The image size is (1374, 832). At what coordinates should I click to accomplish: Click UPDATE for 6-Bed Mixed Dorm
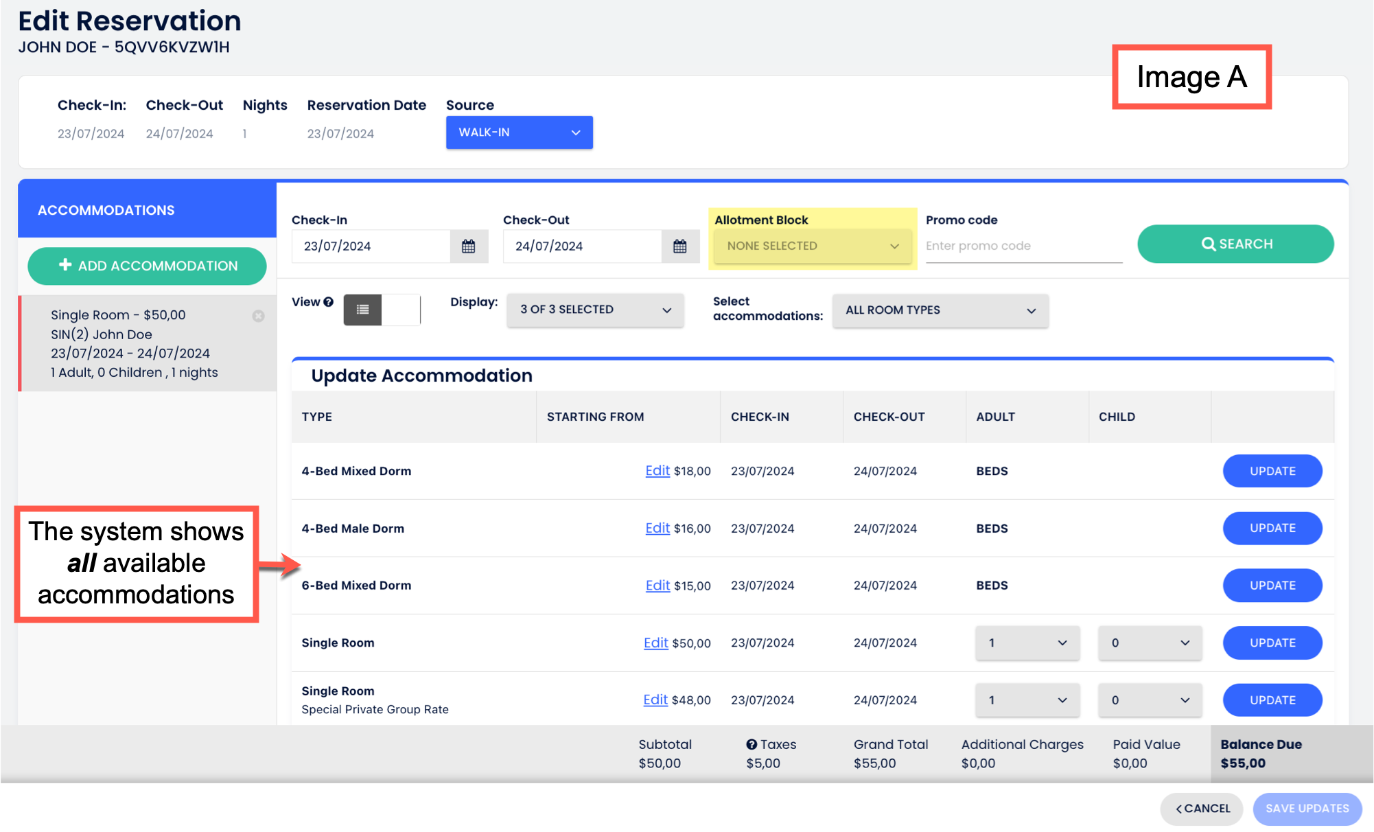1272,586
